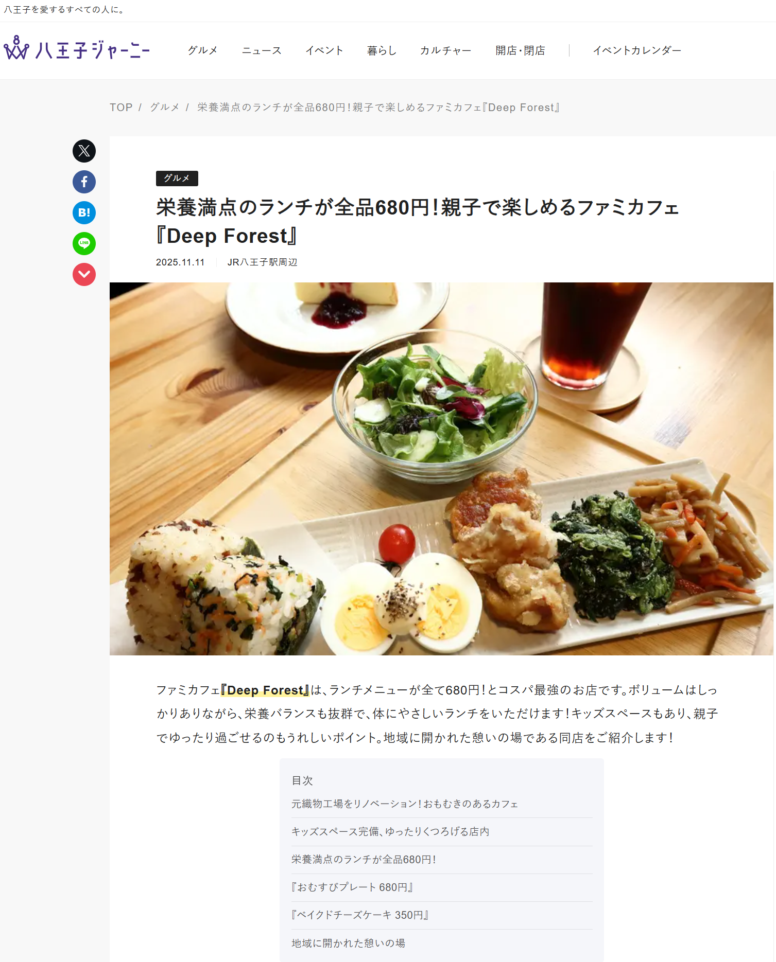Go to TOP breadcrumb
Viewport: 776px width, 962px height.
[121, 108]
